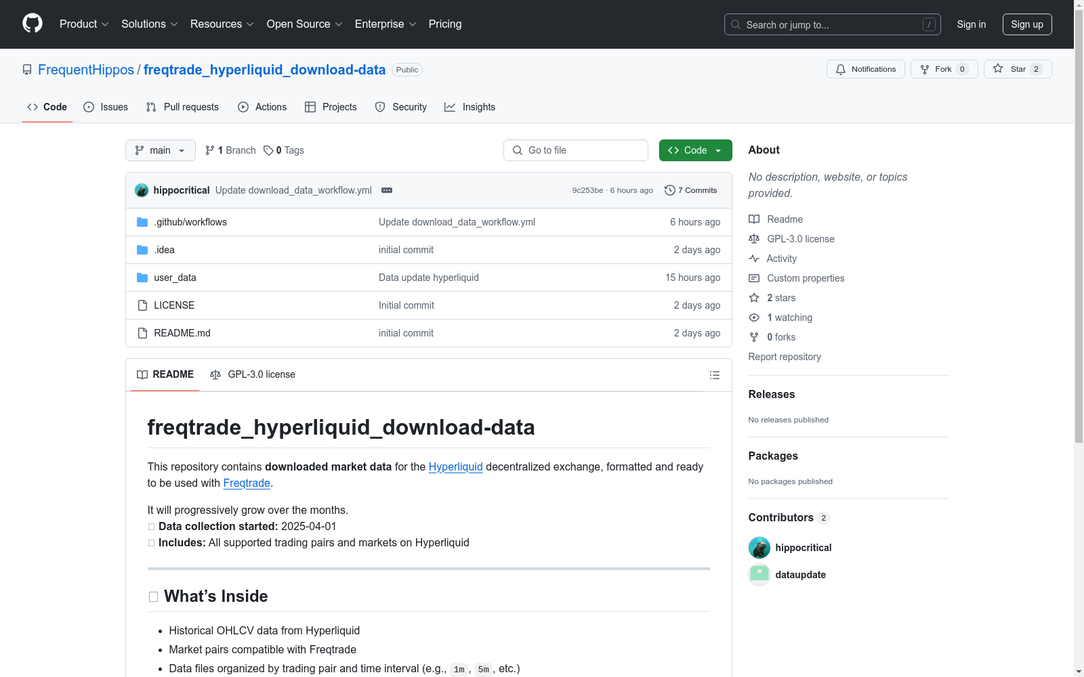Open the README.md file
The image size is (1084, 677).
coord(182,333)
